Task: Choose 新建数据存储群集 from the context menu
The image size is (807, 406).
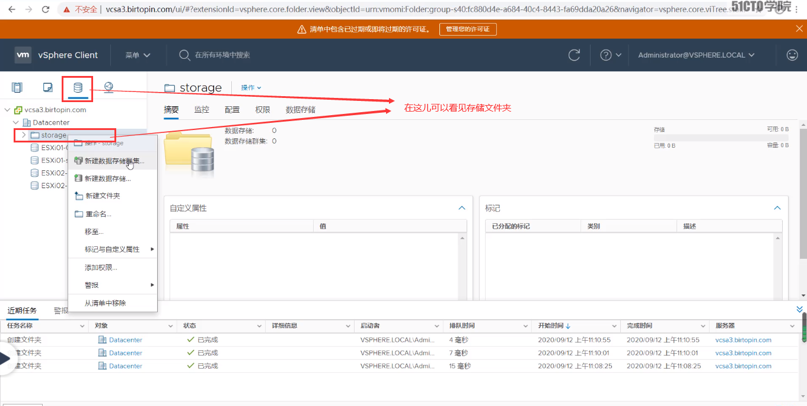Action: click(113, 161)
